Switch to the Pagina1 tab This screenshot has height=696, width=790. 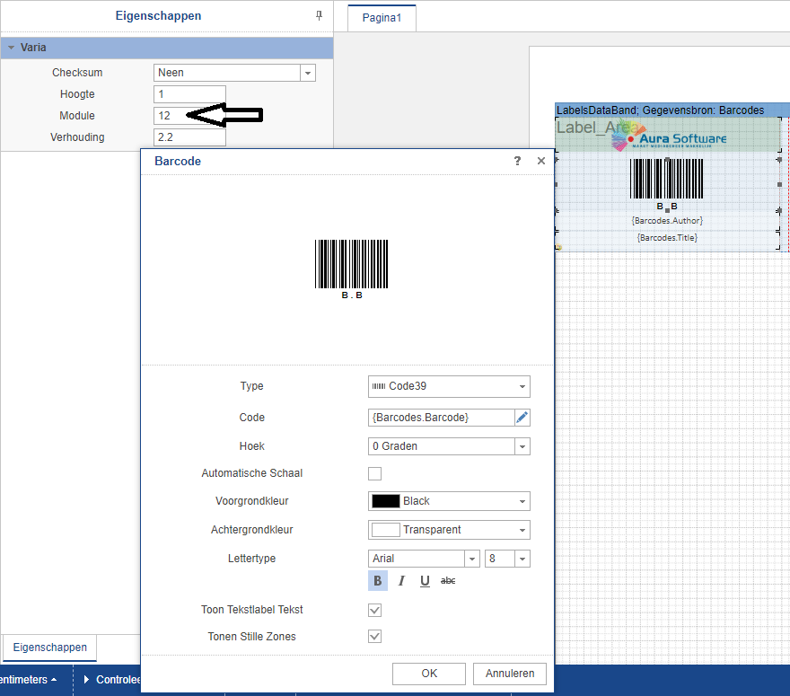[382, 18]
